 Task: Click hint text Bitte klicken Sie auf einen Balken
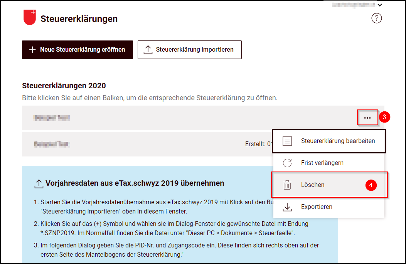(150, 98)
